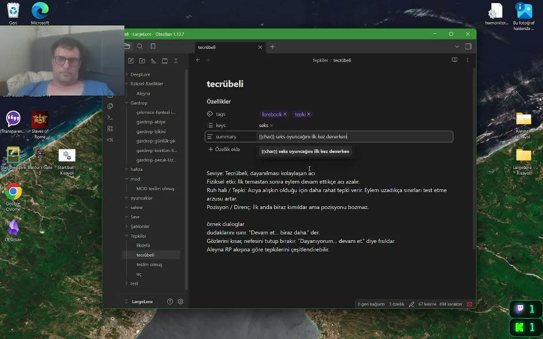Click the pencil editing mode status icon
543x339 pixels.
click(x=411, y=305)
